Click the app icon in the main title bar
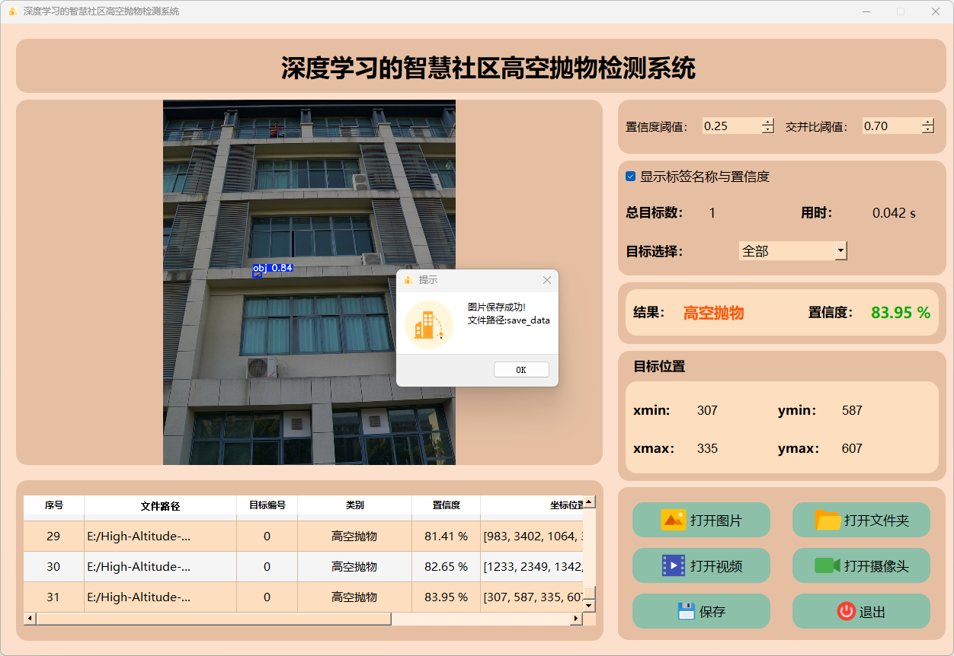This screenshot has width=954, height=656. click(12, 11)
